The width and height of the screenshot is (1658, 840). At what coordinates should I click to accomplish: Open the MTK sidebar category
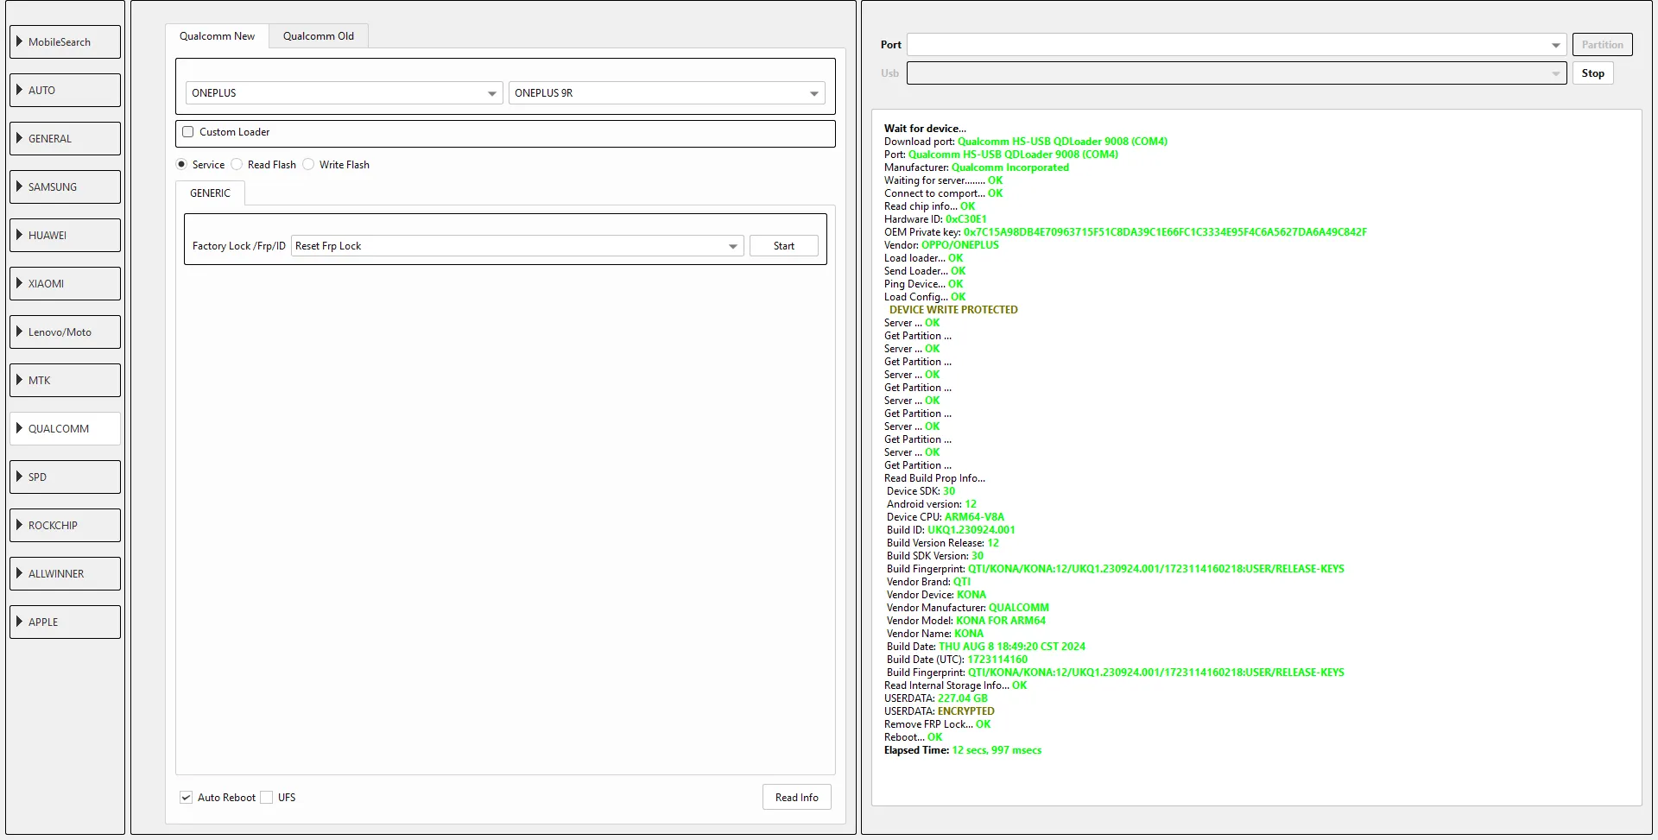click(65, 381)
